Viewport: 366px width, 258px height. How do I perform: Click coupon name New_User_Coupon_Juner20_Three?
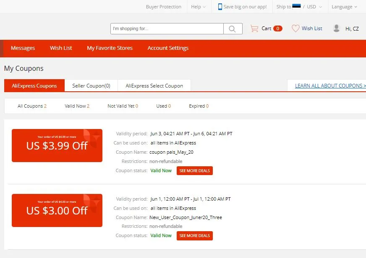click(186, 217)
